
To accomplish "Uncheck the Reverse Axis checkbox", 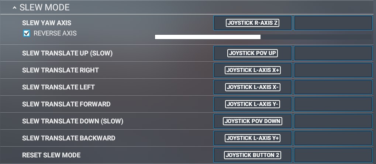I will (x=27, y=34).
